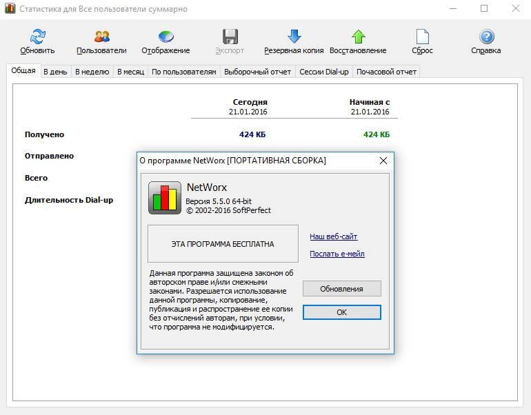Select the Почасовой отчет tab
531x415 pixels.
tap(386, 72)
